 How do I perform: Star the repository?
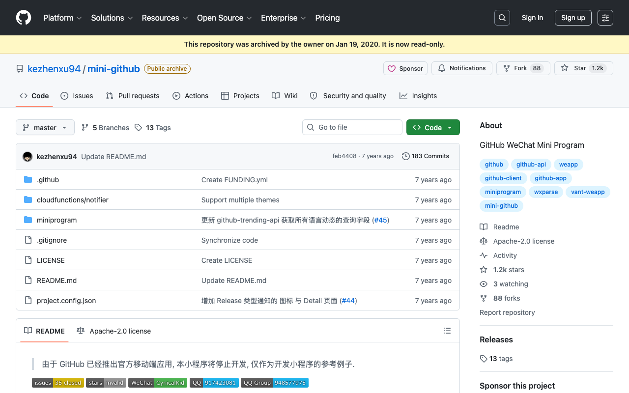pyautogui.click(x=584, y=68)
